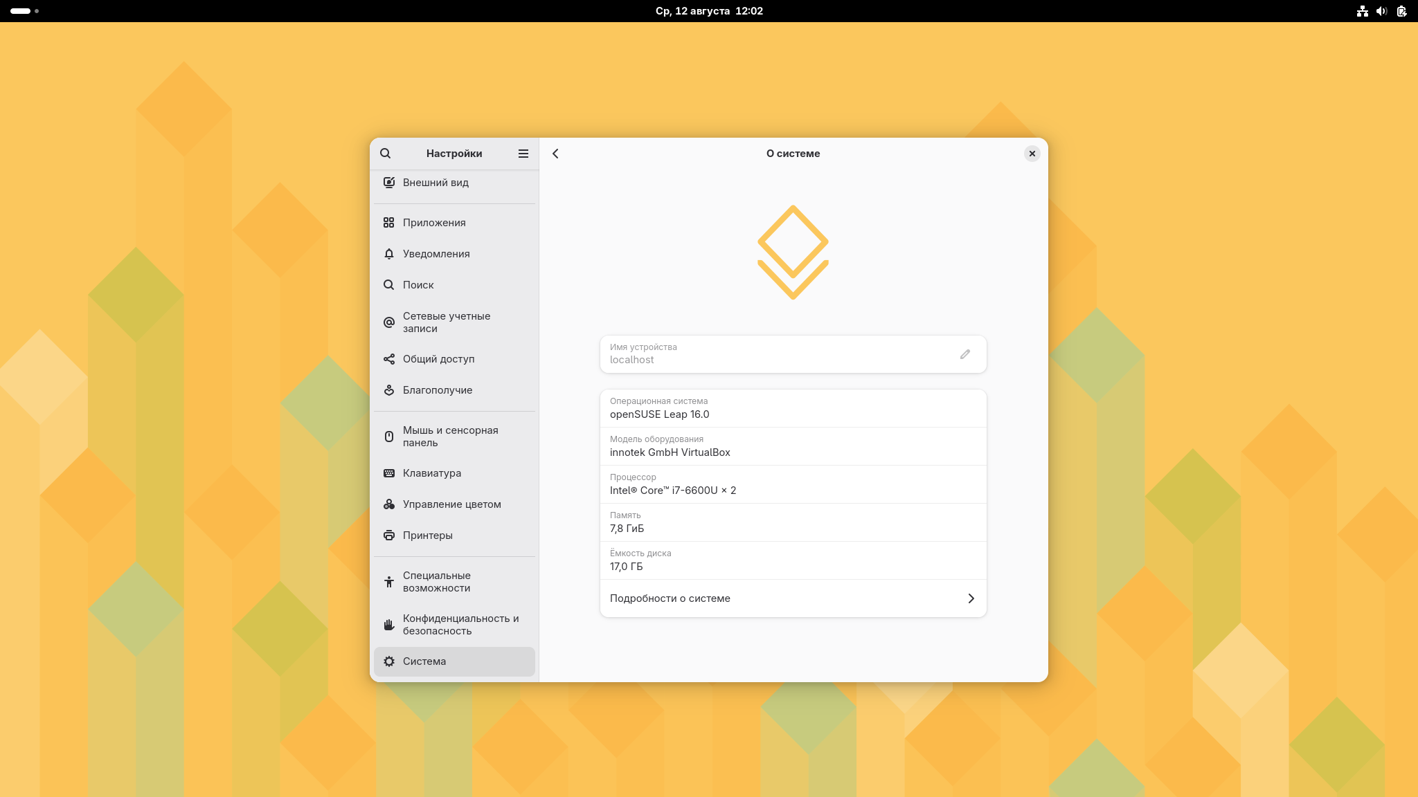1418x797 pixels.
Task: Open the Приложения settings page
Action: point(454,223)
